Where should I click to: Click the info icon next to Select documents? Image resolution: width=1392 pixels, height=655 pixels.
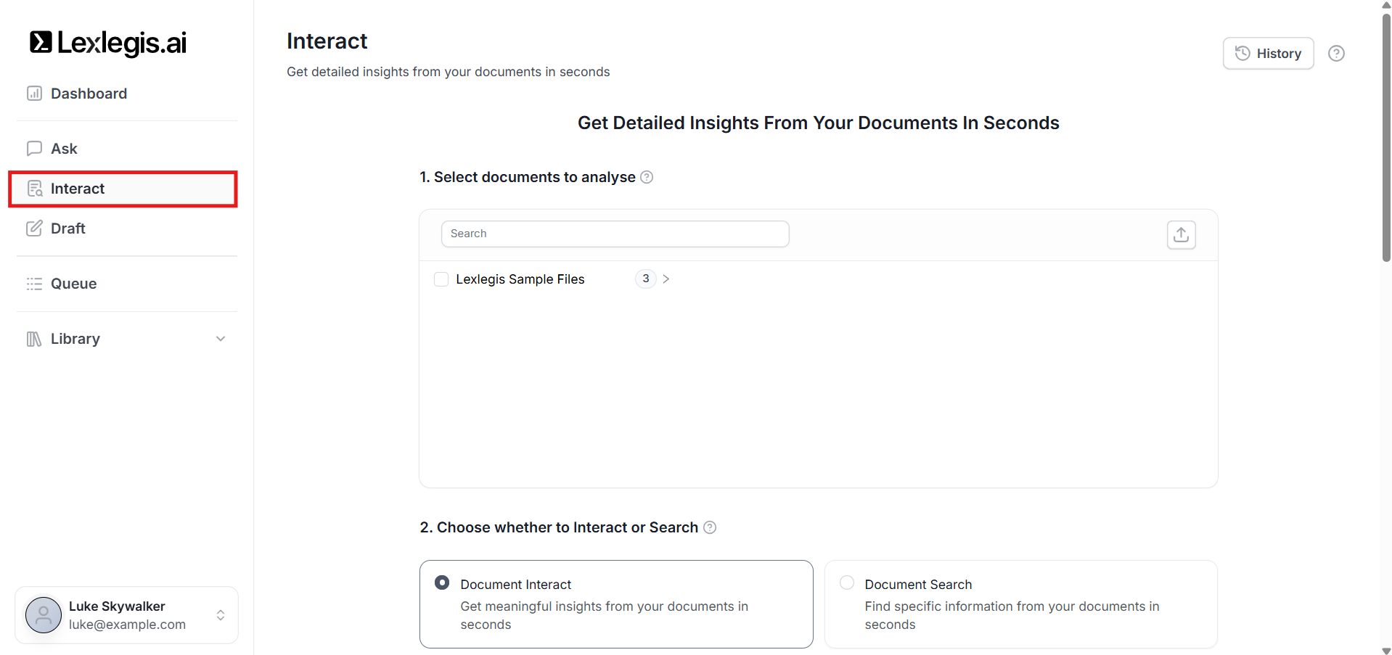[647, 177]
